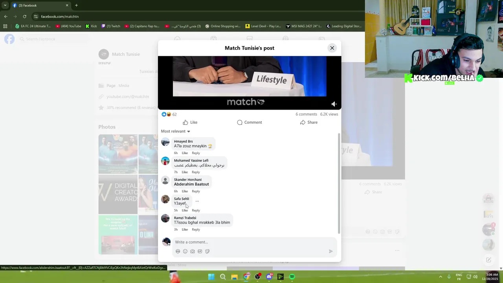
Task: Switch the commenting profile via avatar arrow
Action: tap(169, 244)
